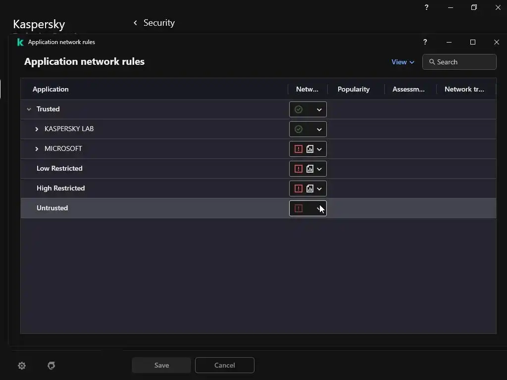Click the Cancel button
The width and height of the screenshot is (507, 380).
(x=225, y=365)
